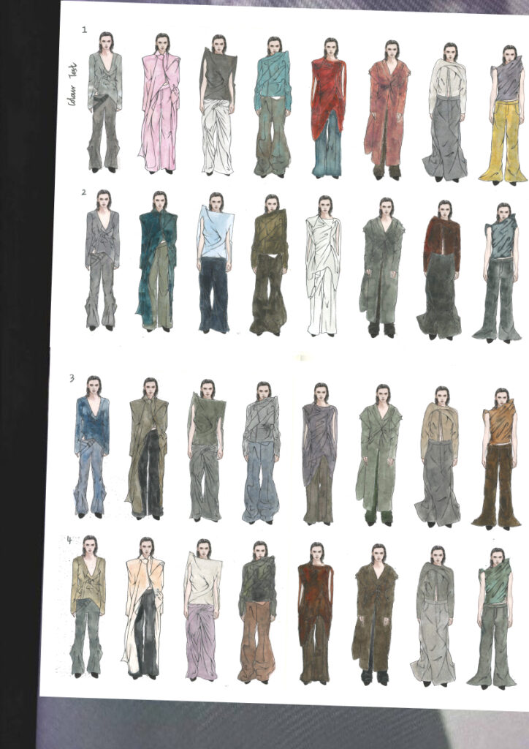This screenshot has width=529, height=749.
Task: Select the tan top with grey skirt figure
Action: pyautogui.click(x=439, y=456)
